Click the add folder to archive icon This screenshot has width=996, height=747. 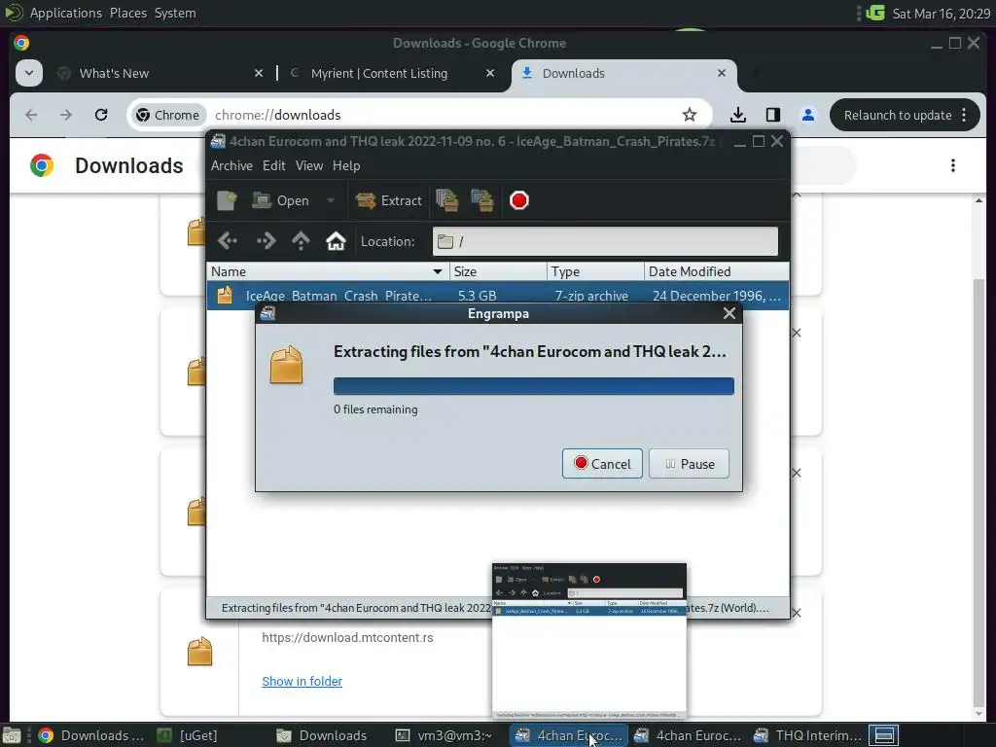click(482, 200)
